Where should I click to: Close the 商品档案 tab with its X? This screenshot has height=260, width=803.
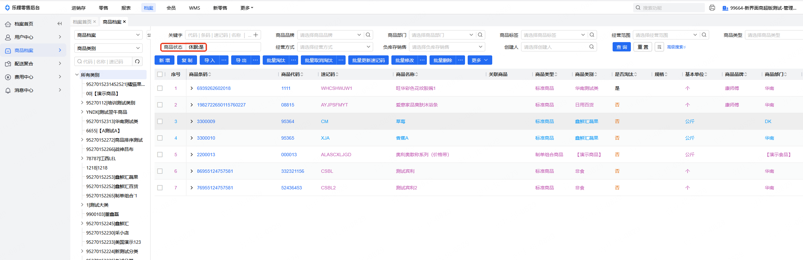pyautogui.click(x=124, y=22)
